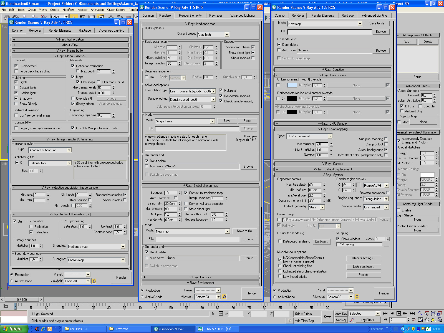This screenshot has height=333, width=444.
Task: Open the Time Configuration dialog
Action: (x=413, y=320)
